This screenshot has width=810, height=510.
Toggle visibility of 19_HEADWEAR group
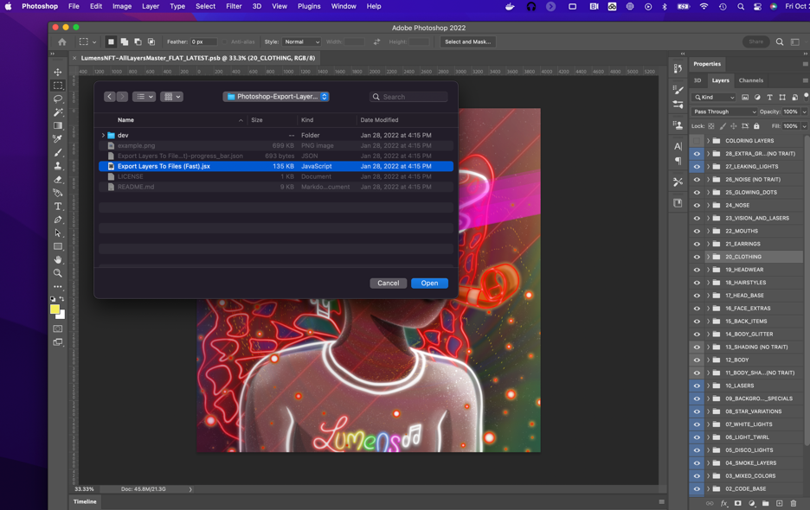(697, 270)
